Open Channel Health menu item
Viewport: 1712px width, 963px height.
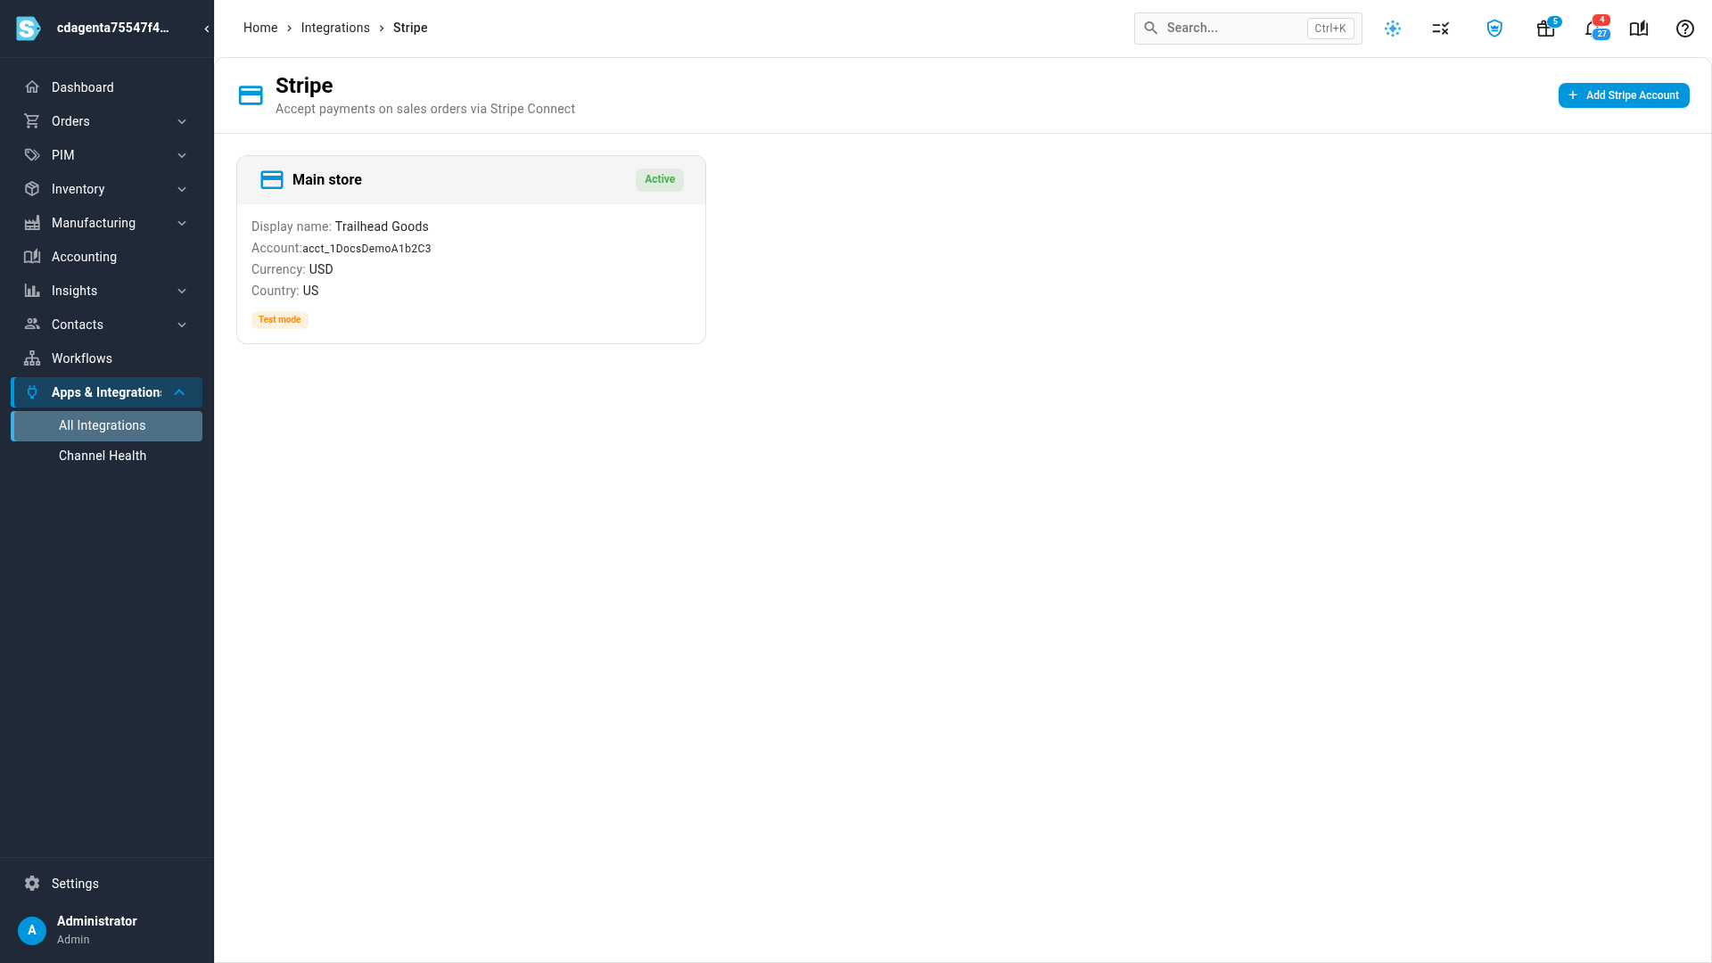point(107,456)
